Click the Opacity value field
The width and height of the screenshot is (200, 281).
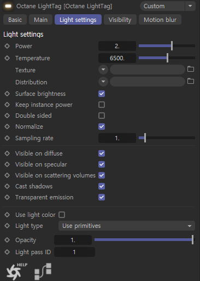tap(73, 240)
